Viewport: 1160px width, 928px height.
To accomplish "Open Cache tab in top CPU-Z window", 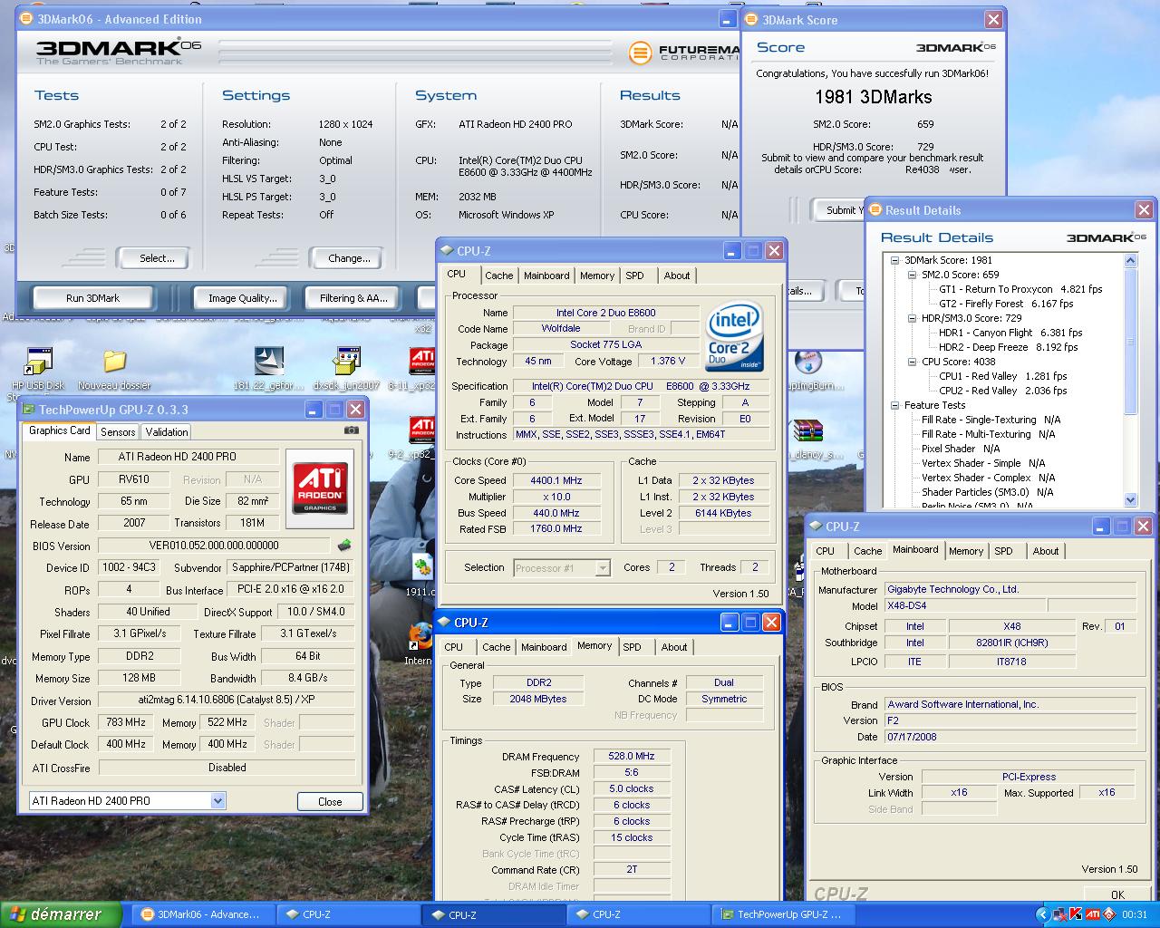I will coord(499,275).
